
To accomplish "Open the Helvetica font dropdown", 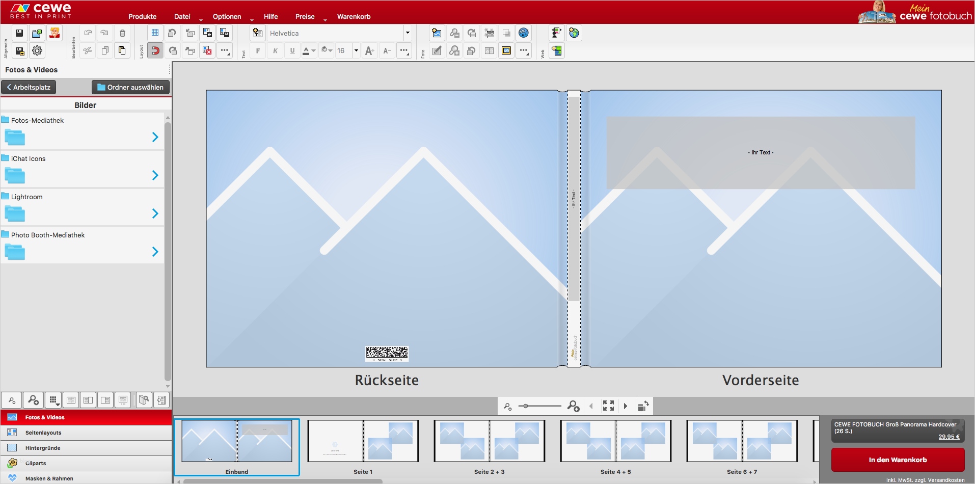I will coord(408,33).
